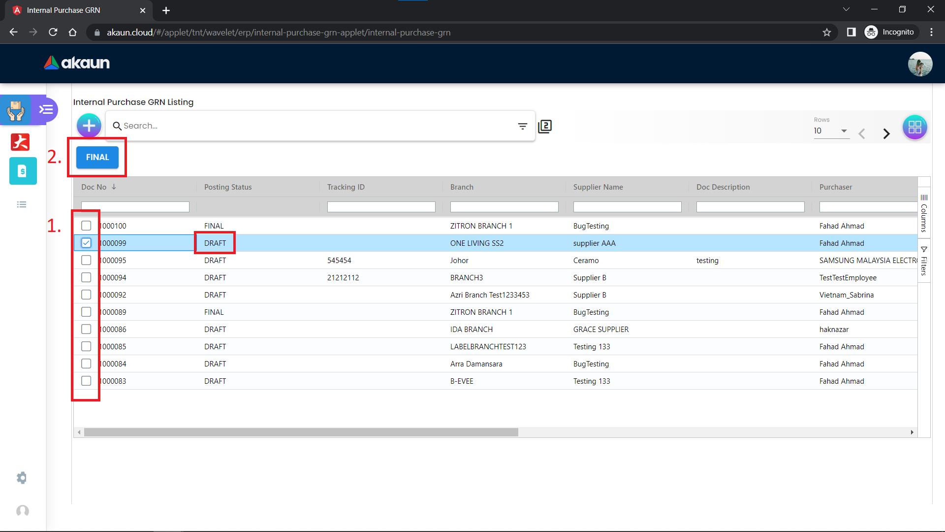Open the Rows per page dropdown
The height and width of the screenshot is (532, 945).
[831, 131]
